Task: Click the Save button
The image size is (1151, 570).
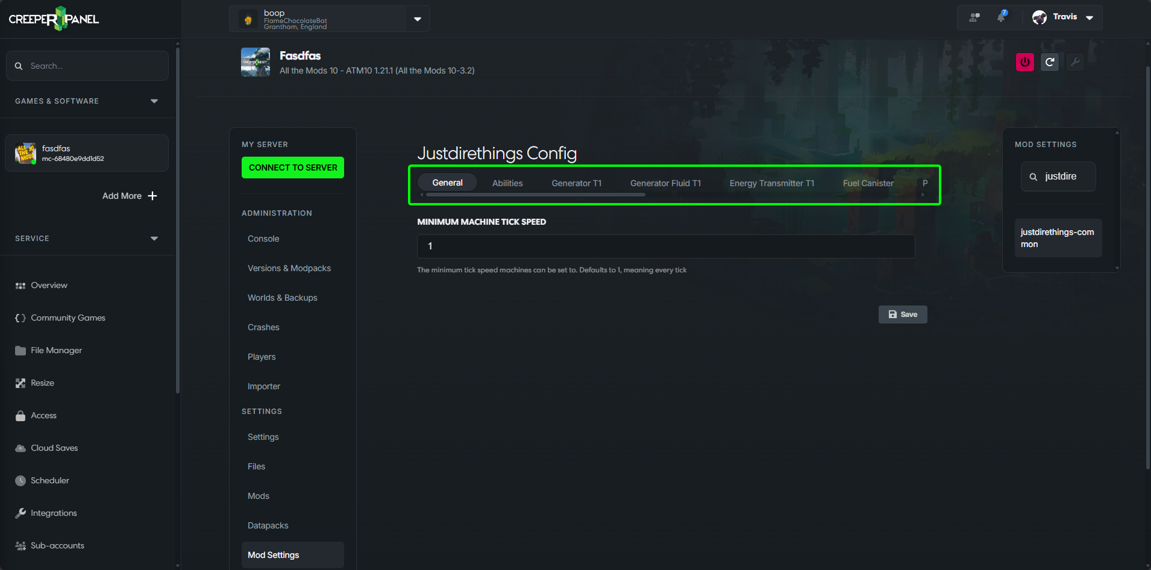Action: (903, 315)
